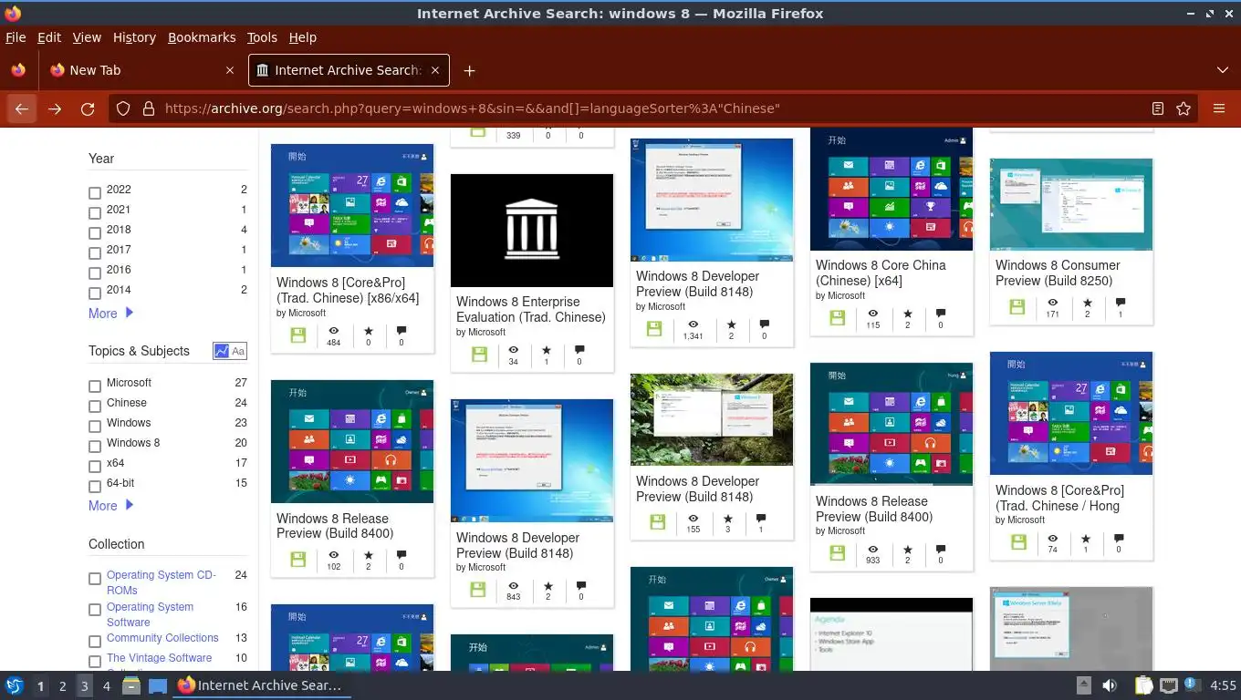Check the Chinese topic filter
The width and height of the screenshot is (1241, 700).
click(x=95, y=406)
